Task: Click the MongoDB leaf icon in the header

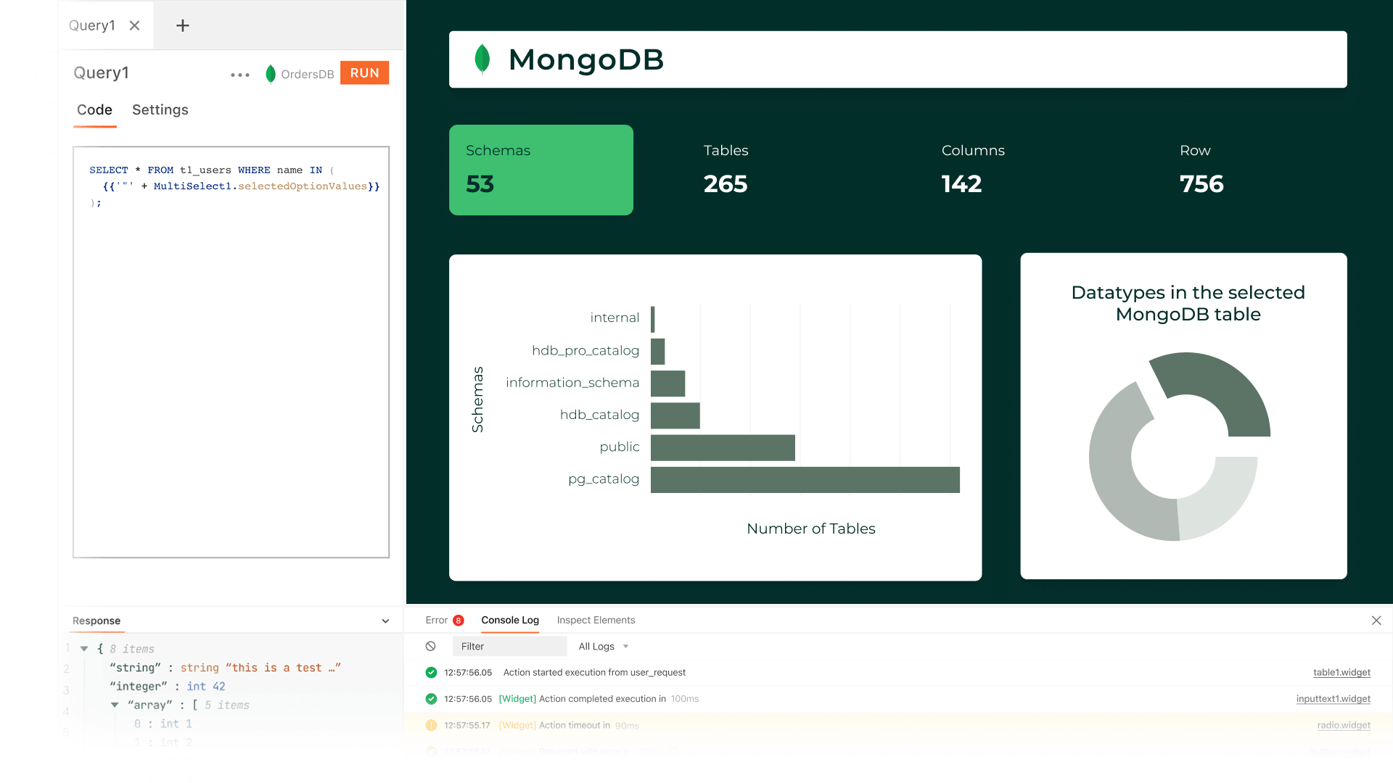Action: [x=482, y=59]
